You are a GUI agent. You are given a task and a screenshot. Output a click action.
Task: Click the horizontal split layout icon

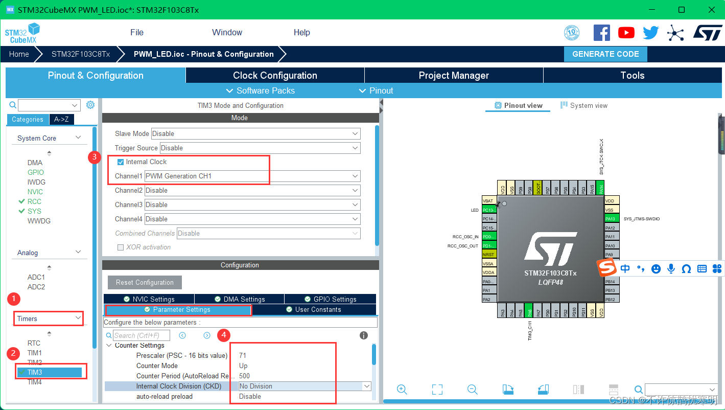(614, 390)
